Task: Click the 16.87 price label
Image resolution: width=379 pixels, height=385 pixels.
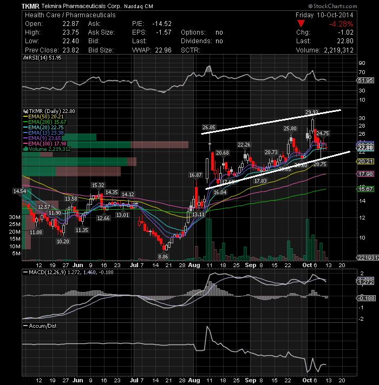Action: point(195,175)
